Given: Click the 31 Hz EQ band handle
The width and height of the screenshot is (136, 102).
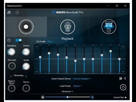Looking at the screenshot, I should (x=40, y=57).
